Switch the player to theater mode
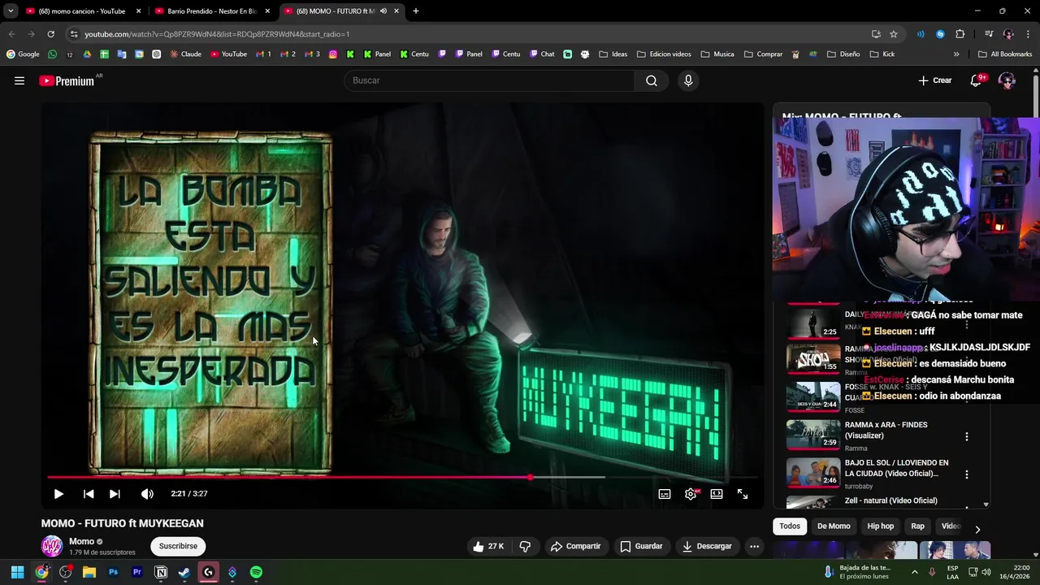Image resolution: width=1040 pixels, height=585 pixels. 717,494
